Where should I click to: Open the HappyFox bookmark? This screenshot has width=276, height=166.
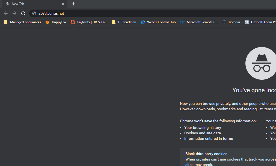pyautogui.click(x=56, y=22)
